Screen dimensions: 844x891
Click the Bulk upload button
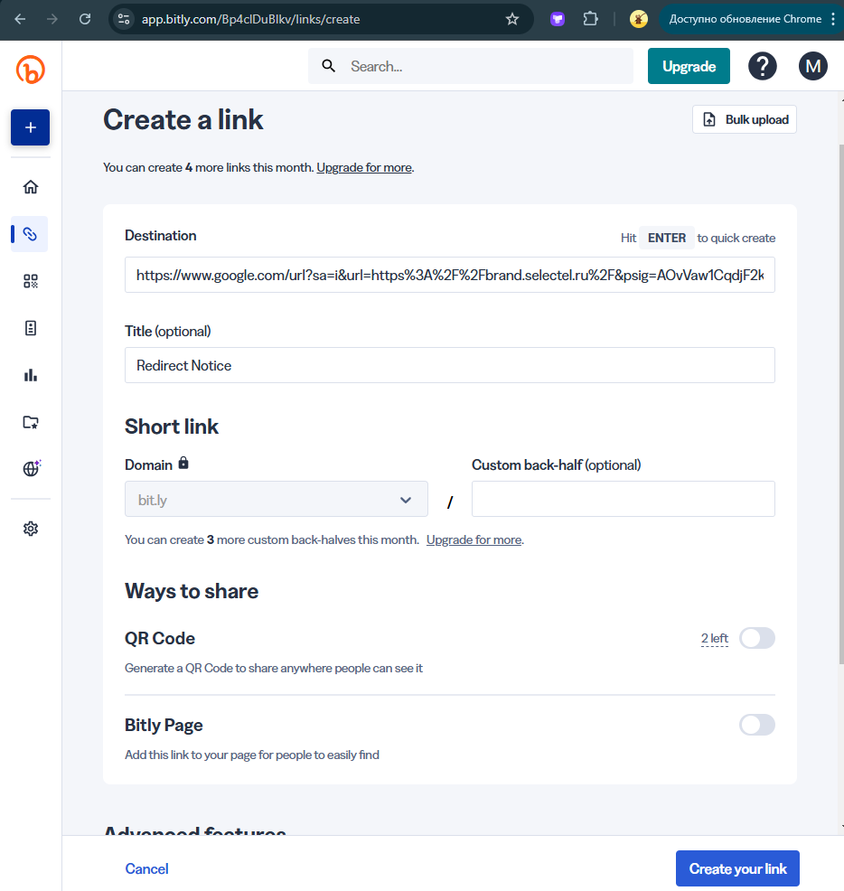pos(745,119)
